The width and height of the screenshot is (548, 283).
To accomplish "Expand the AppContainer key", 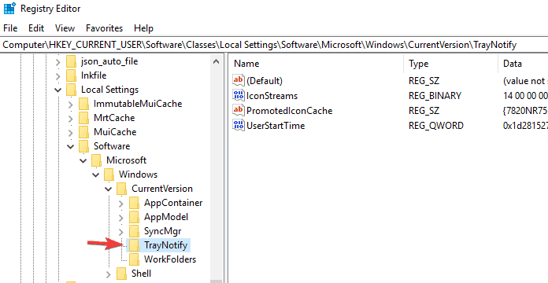I will (x=121, y=203).
